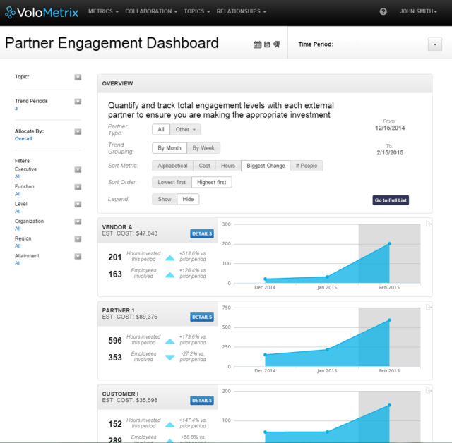452x443 pixels.
Task: Expand the Region filter dropdown
Action: pyautogui.click(x=78, y=239)
